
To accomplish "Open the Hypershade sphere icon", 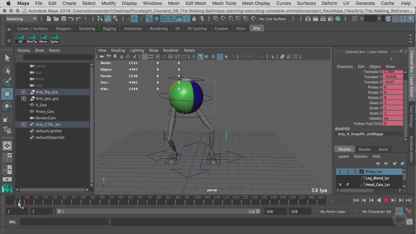I will tap(338, 19).
